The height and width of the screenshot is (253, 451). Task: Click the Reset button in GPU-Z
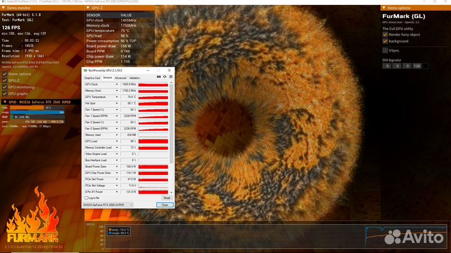point(167,198)
